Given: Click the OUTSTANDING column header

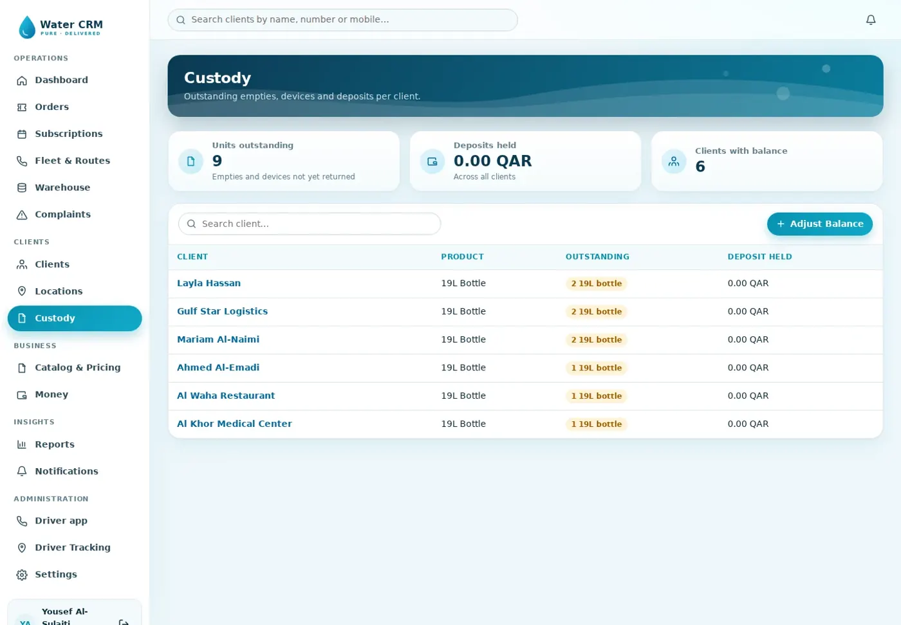Looking at the screenshot, I should 597,257.
